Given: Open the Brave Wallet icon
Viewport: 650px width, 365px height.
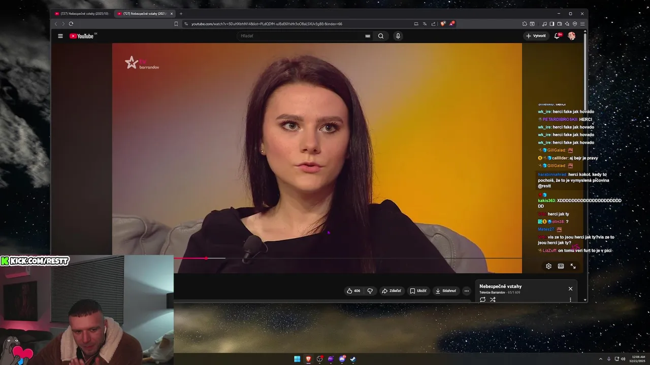Looking at the screenshot, I should [x=560, y=24].
